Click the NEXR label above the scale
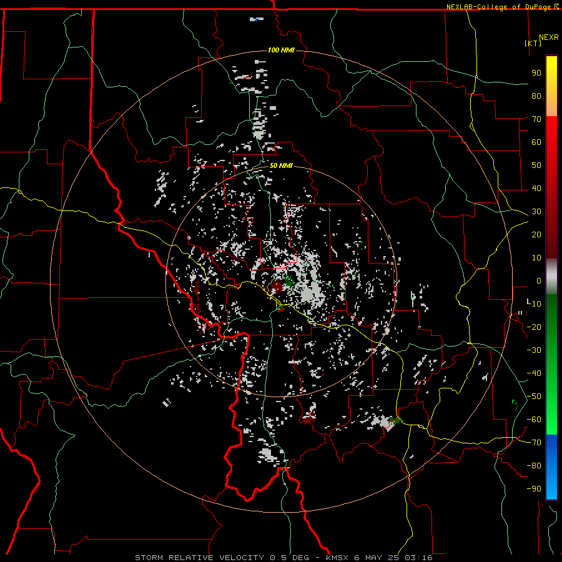This screenshot has height=562, width=562. pos(549,37)
